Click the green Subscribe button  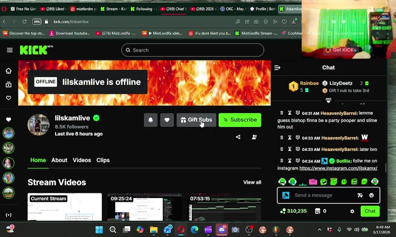pyautogui.click(x=240, y=120)
